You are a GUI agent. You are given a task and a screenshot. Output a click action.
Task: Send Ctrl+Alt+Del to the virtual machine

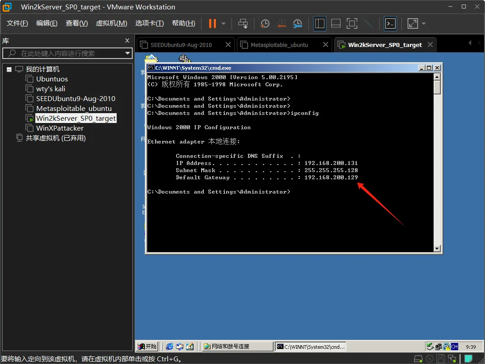coord(243,24)
